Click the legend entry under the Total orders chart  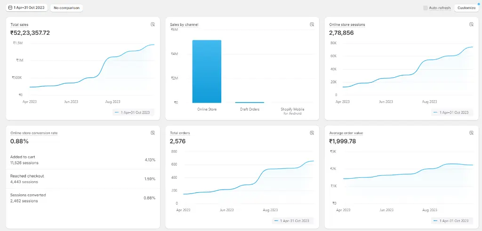pyautogui.click(x=293, y=221)
